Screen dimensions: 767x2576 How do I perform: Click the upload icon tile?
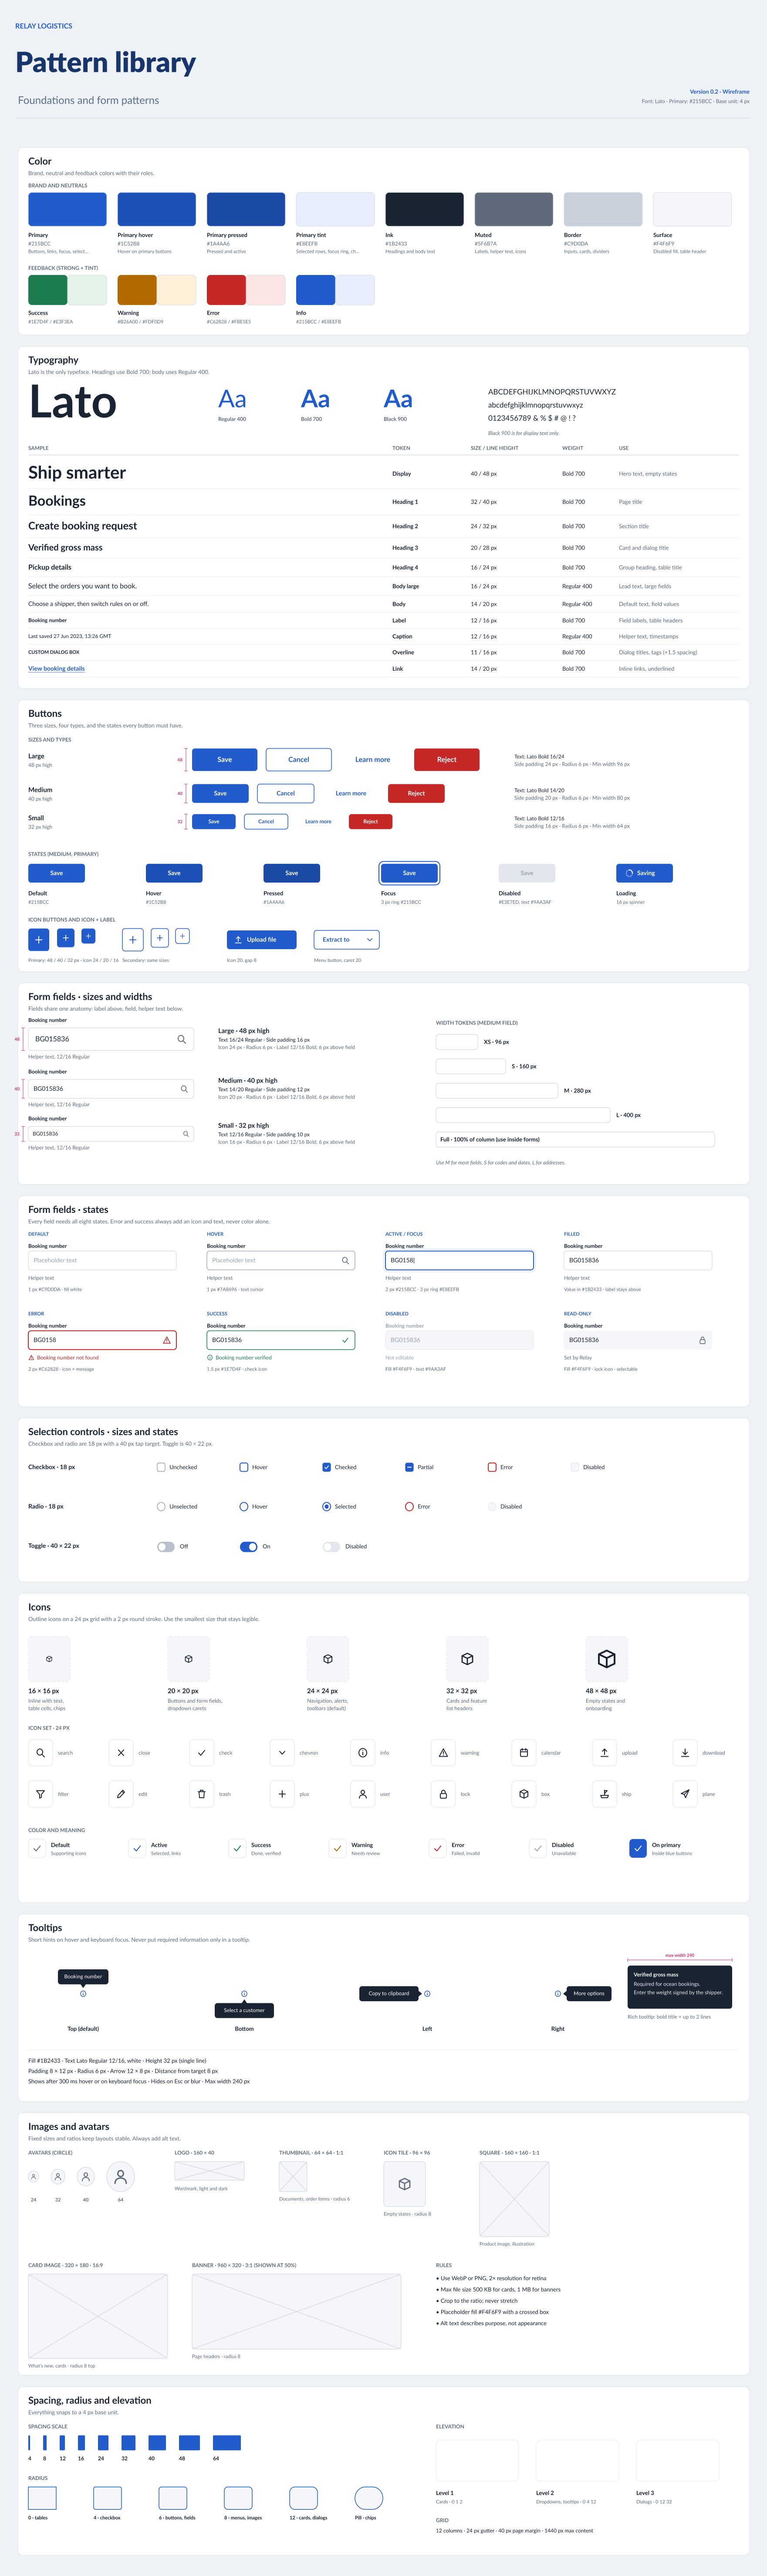click(604, 1753)
